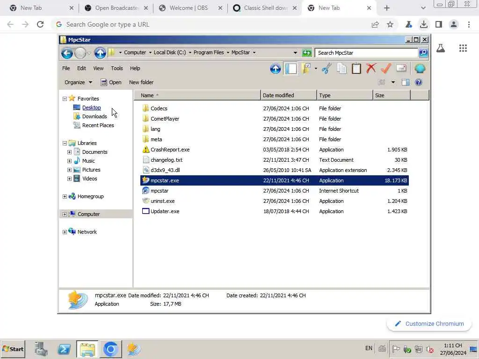The width and height of the screenshot is (479, 359).
Task: Click the Copy pages icon
Action: (341, 68)
